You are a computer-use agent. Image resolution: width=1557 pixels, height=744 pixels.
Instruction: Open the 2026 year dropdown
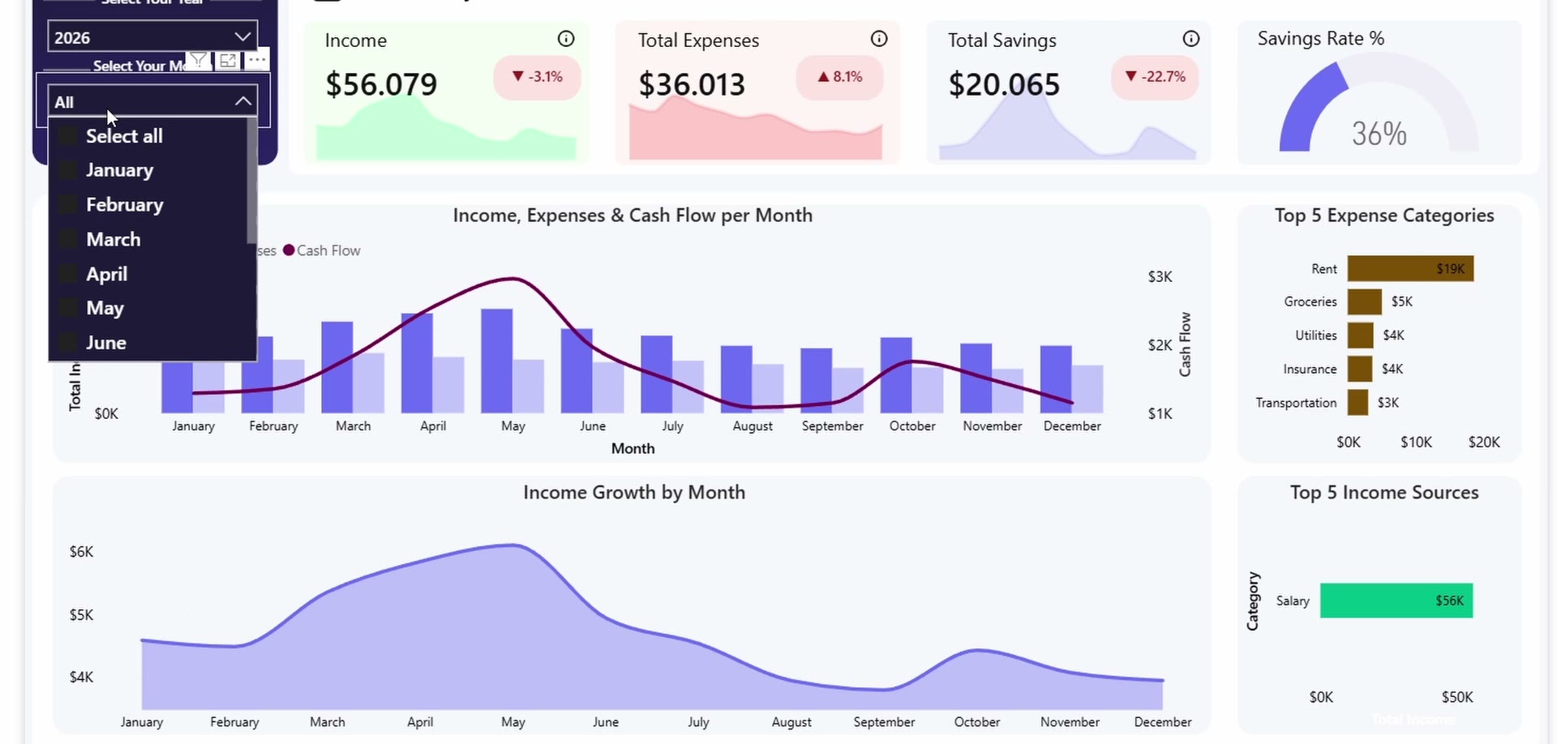point(152,37)
